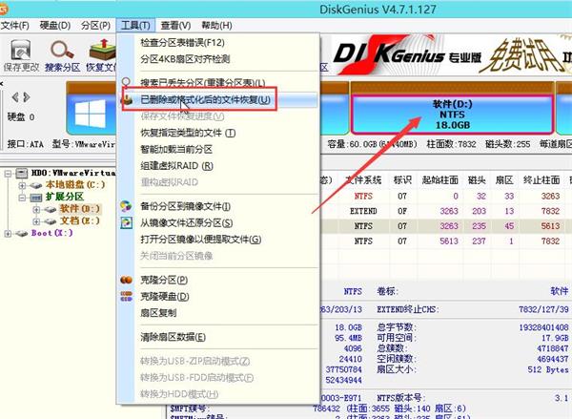This screenshot has height=419, width=572.
Task: Click the disc icon beside 备份分区到镜像文件
Action: tap(126, 206)
